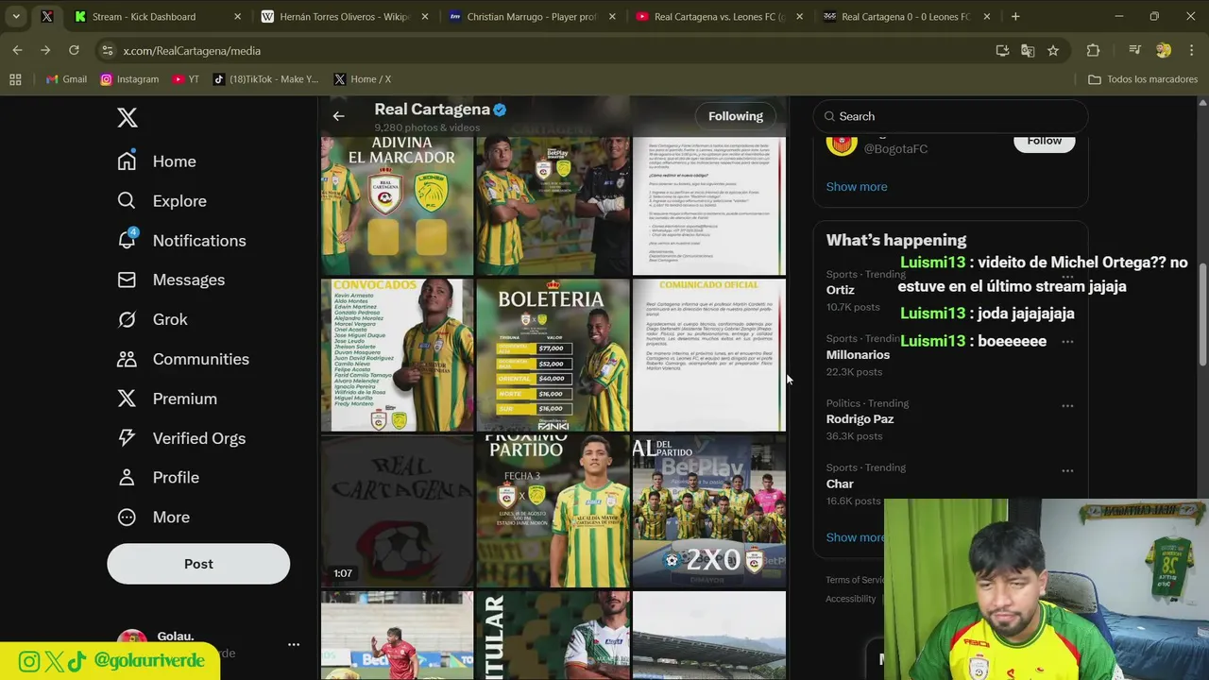Viewport: 1209px width, 680px height.
Task: Close the Stream - Kick Dashboard tab
Action: (x=237, y=16)
